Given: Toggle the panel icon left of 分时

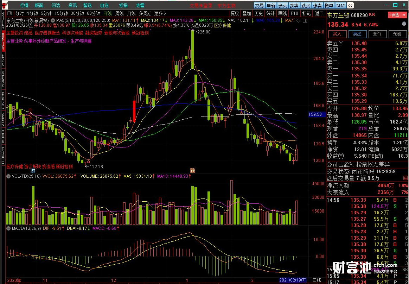Looking at the screenshot, I should tap(9, 13).
